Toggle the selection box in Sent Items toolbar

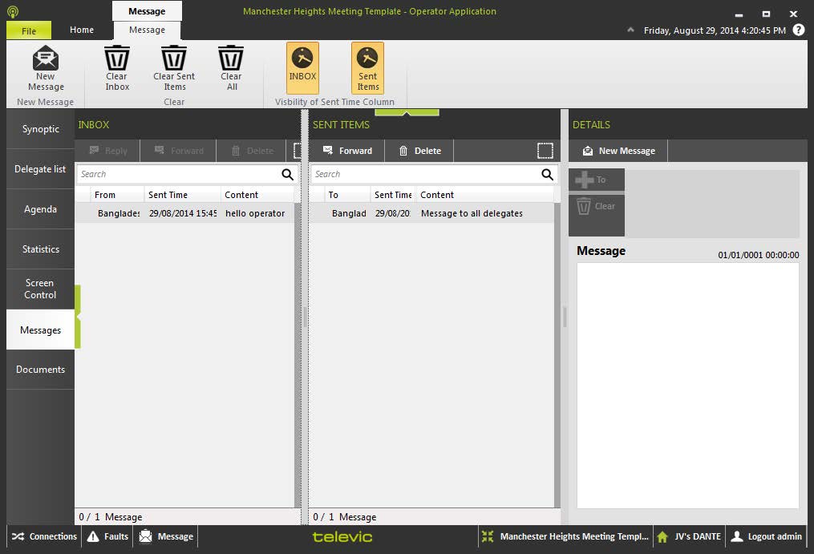tap(545, 151)
